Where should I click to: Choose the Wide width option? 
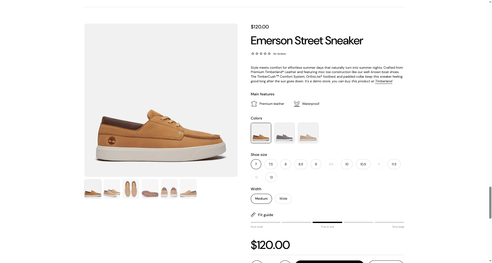283,199
